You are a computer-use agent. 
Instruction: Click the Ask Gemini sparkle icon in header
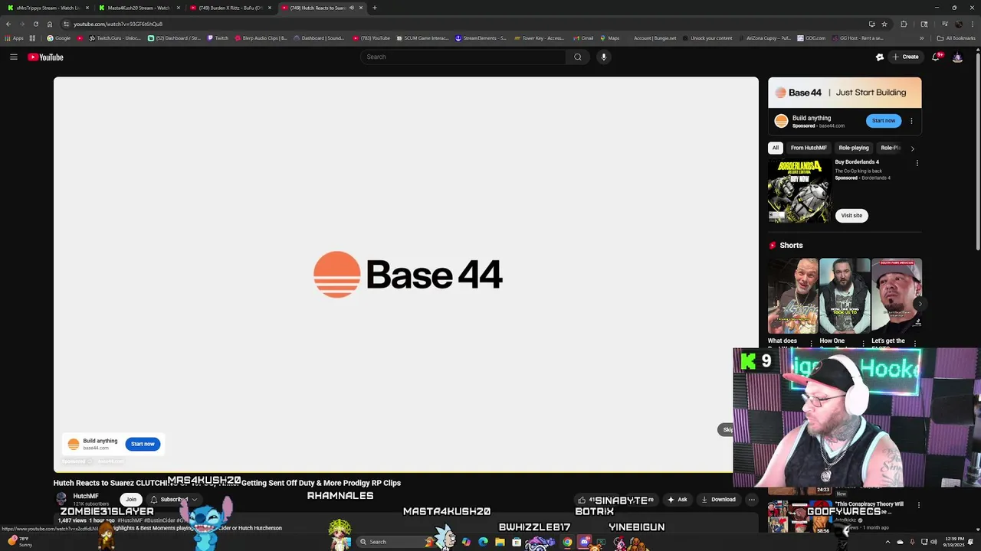[880, 57]
